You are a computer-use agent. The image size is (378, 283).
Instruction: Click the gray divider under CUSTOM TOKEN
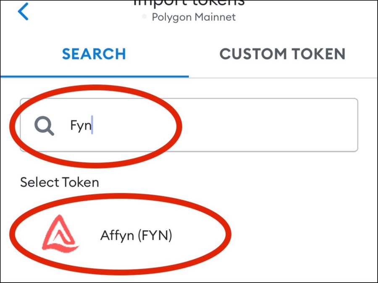tap(282, 78)
